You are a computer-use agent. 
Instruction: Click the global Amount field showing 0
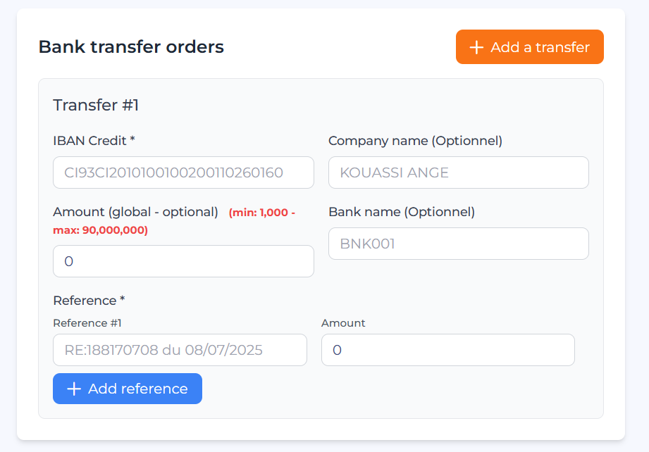183,261
